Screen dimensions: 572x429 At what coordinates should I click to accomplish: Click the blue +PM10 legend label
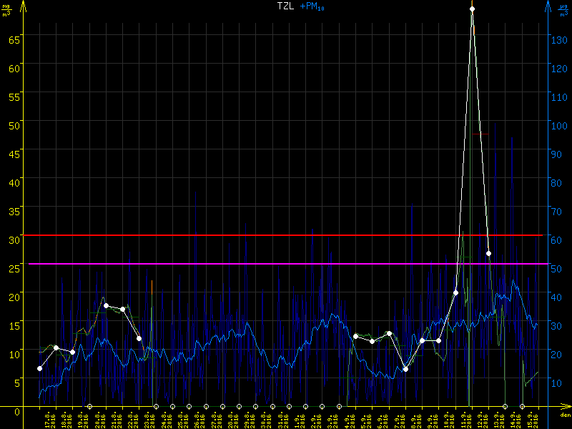click(310, 6)
